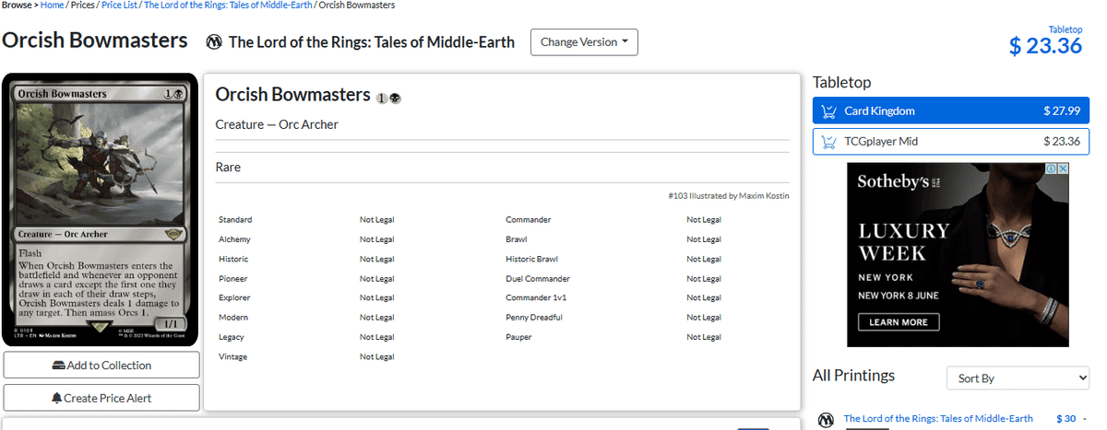Click the Creature — Orc Archer type line
The image size is (1107, 430).
point(277,124)
